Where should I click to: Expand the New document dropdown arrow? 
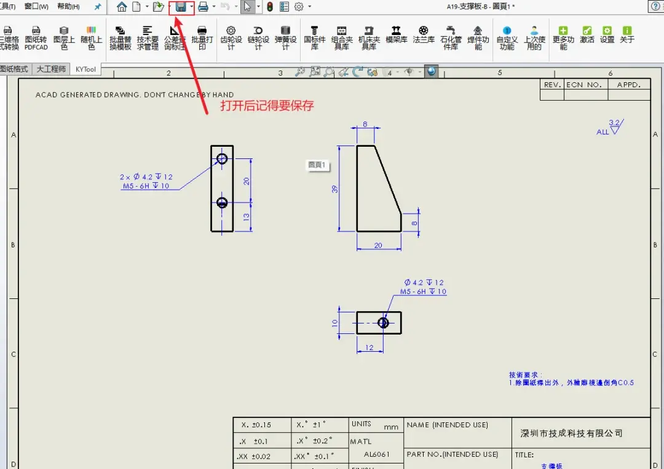(x=147, y=7)
